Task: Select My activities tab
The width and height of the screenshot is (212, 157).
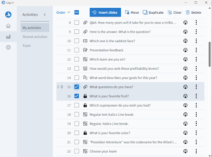Action: coord(35,28)
